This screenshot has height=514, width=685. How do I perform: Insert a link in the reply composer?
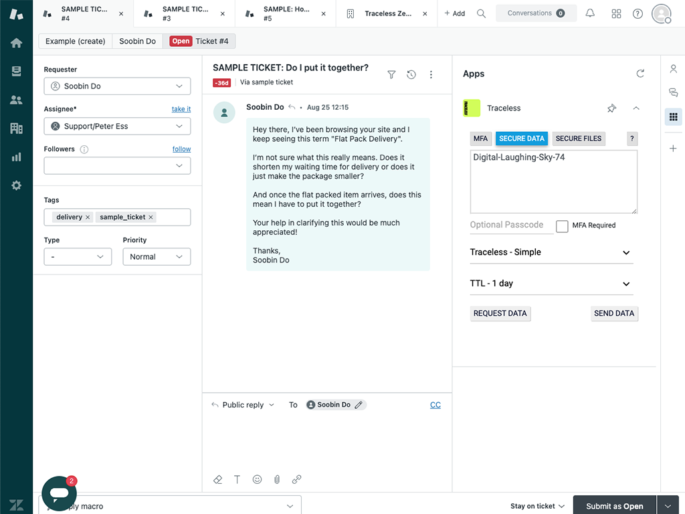[x=296, y=479]
